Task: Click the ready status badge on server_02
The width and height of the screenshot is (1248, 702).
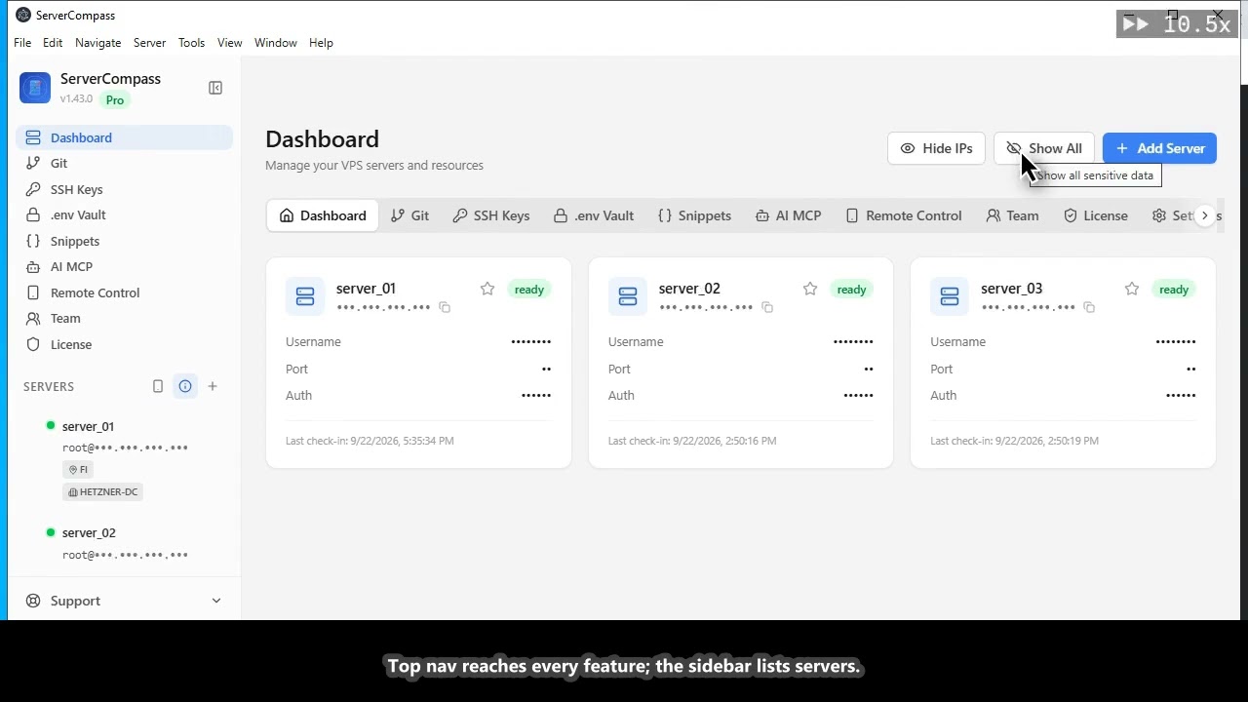Action: pyautogui.click(x=851, y=290)
